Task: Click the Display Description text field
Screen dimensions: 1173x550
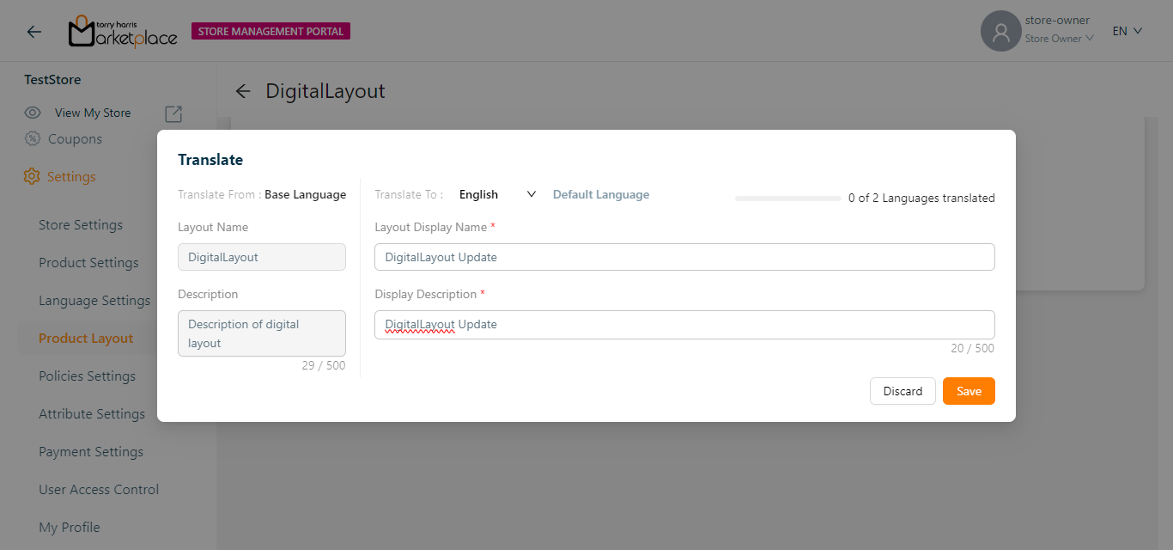Action: (x=684, y=325)
